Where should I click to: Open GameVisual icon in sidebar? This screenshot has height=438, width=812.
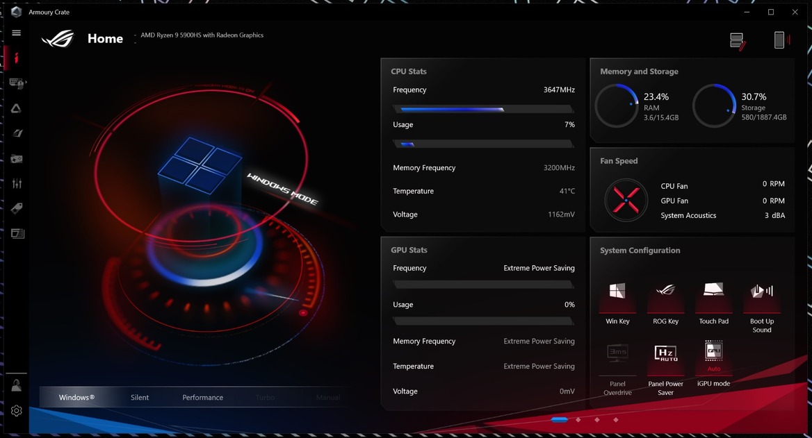click(17, 133)
